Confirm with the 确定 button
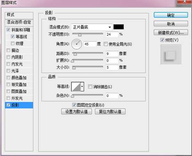 [171, 15]
